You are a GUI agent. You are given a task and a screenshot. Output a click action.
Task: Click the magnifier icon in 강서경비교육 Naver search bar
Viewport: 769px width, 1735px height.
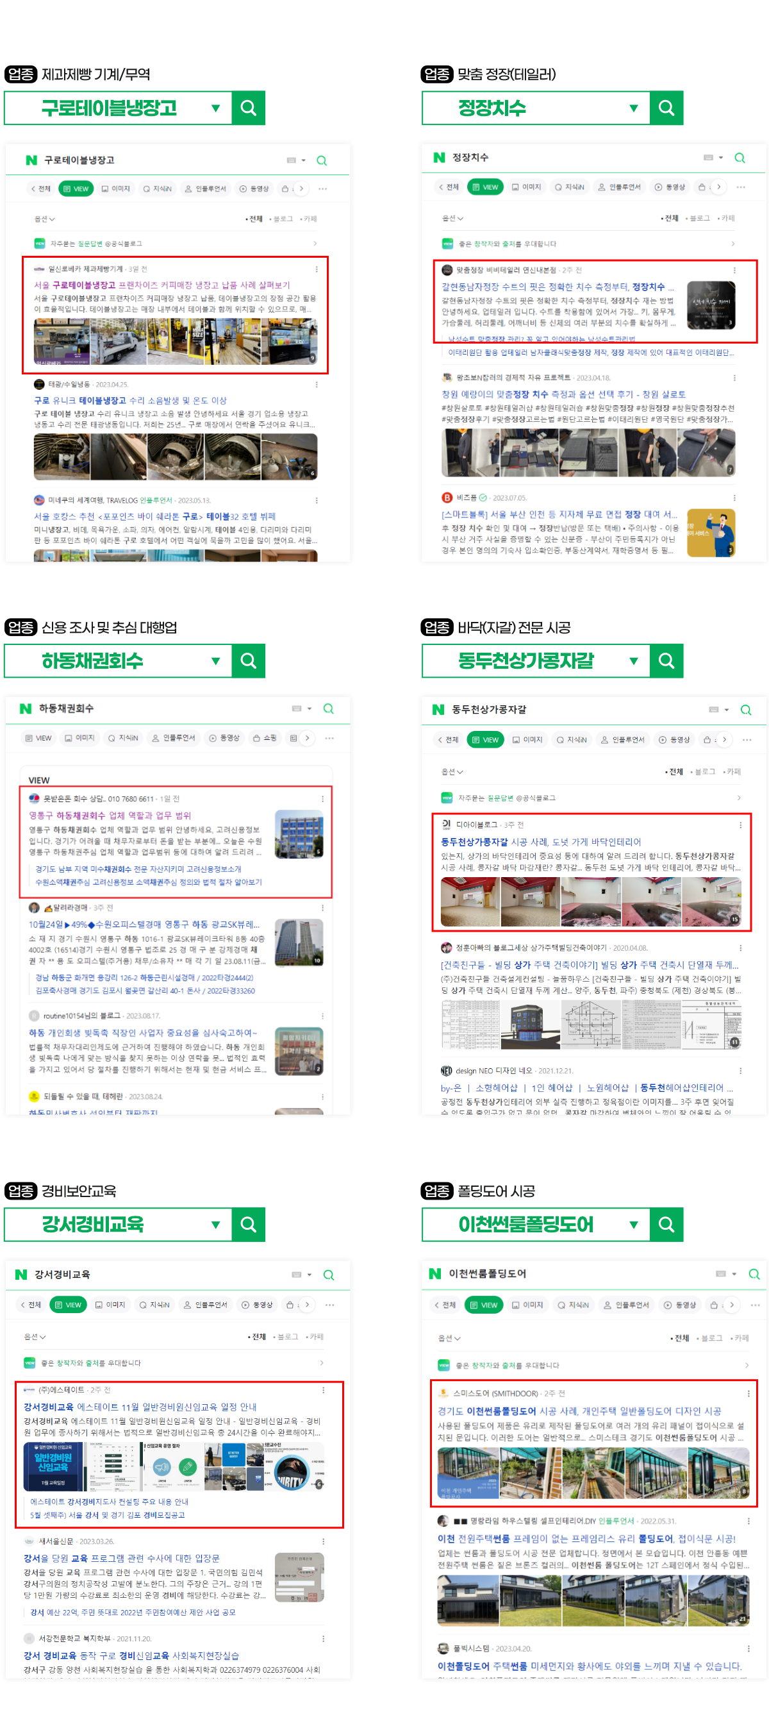tap(329, 1275)
